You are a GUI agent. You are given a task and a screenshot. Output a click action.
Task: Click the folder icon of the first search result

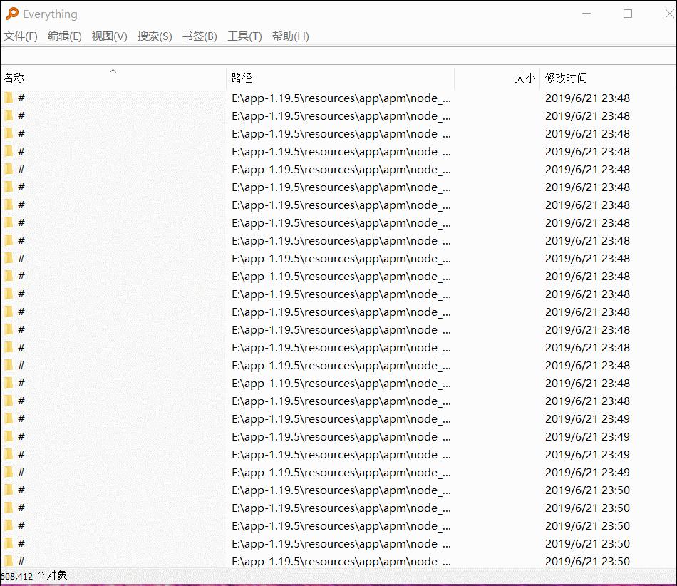point(9,98)
